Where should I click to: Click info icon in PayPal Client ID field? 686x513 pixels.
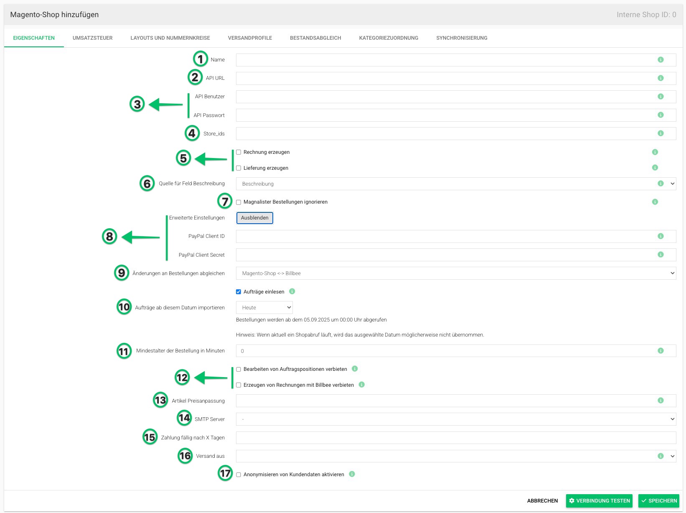pos(661,236)
